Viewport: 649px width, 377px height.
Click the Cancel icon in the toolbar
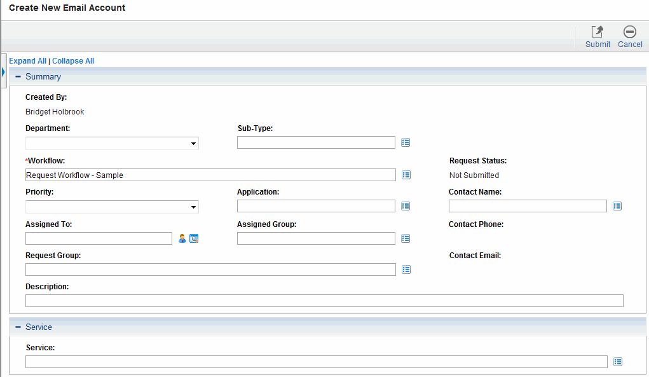coord(629,32)
